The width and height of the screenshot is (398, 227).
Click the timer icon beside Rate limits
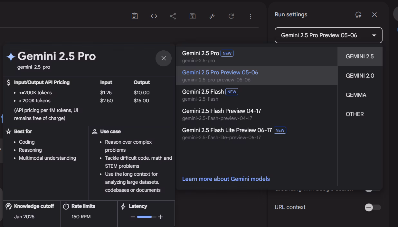tap(66, 206)
